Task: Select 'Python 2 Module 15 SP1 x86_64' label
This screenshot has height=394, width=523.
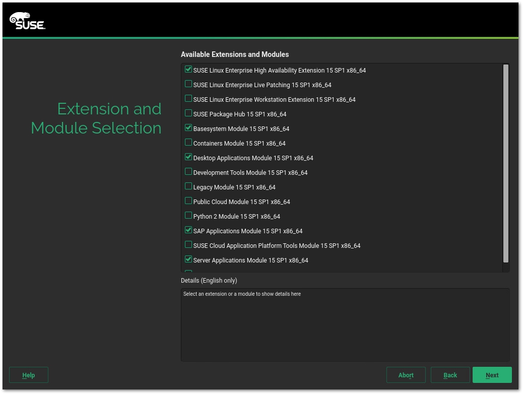Action: click(x=237, y=217)
